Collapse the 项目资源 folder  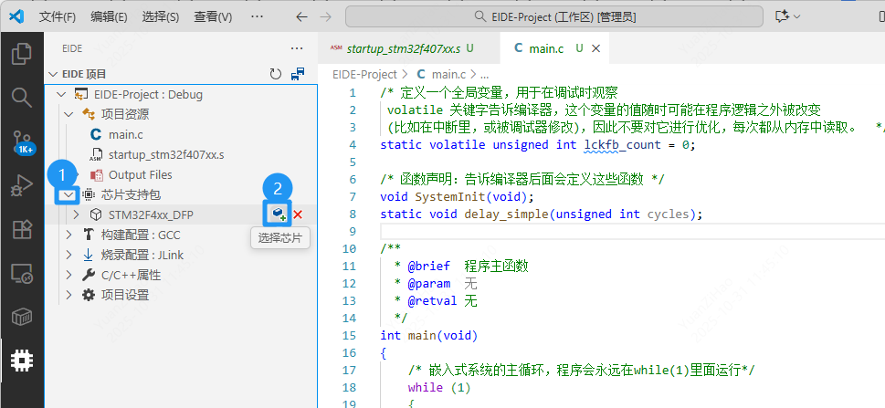(68, 115)
